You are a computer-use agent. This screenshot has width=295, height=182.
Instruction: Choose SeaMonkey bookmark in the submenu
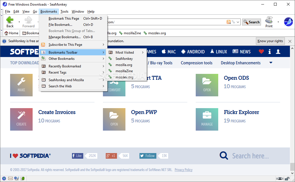126,59
